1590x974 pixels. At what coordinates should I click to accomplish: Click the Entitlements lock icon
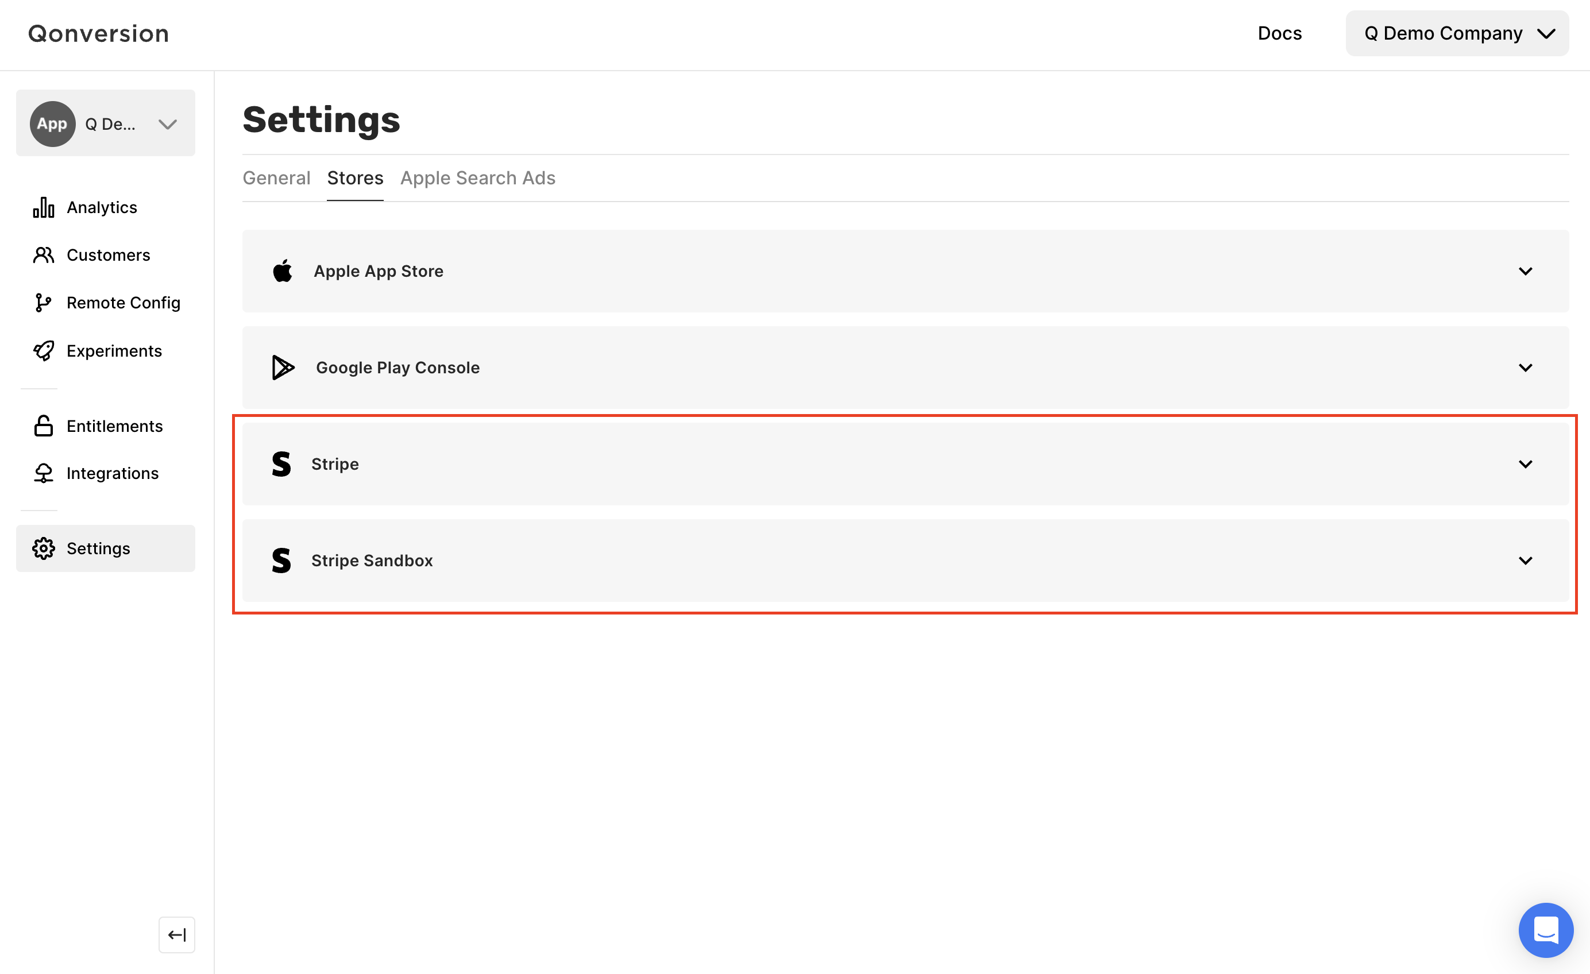tap(43, 426)
